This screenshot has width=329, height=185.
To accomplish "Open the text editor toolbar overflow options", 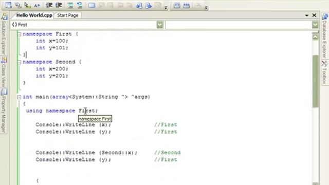I will click(166, 8).
